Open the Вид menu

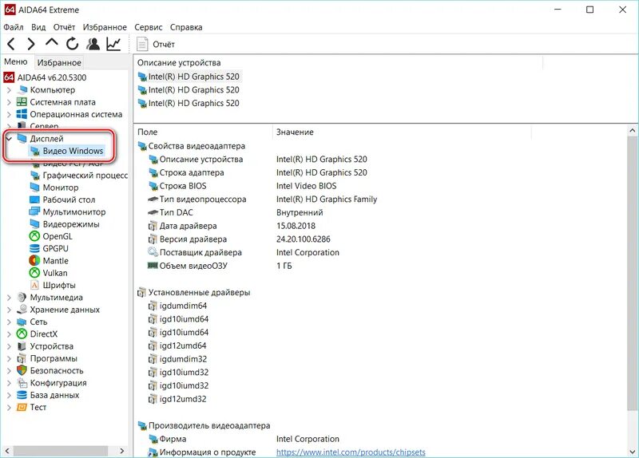38,27
